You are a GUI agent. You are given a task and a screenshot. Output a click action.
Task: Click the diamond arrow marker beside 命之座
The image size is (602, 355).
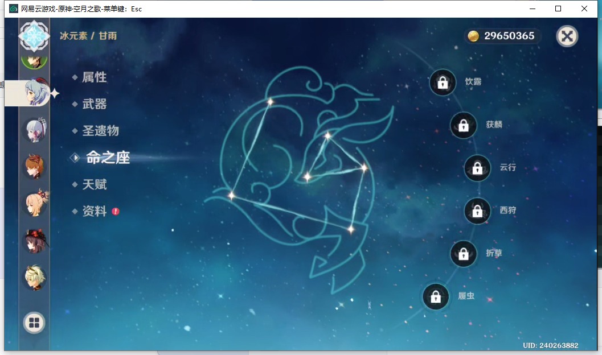(75, 158)
